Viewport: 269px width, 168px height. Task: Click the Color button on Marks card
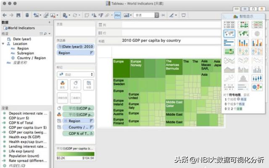[63, 85]
